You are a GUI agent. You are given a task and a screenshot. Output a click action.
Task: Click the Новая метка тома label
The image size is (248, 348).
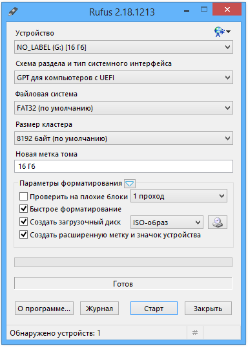click(x=46, y=154)
